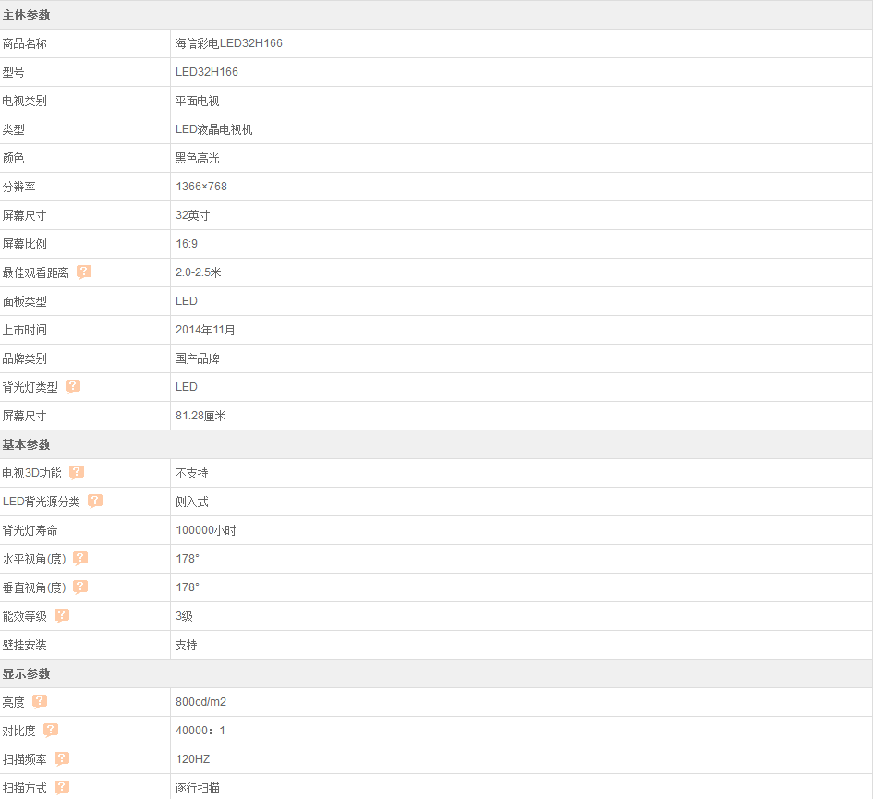Image resolution: width=874 pixels, height=799 pixels.
Task: Open help icon beside LED背光源分类
Action: (95, 501)
